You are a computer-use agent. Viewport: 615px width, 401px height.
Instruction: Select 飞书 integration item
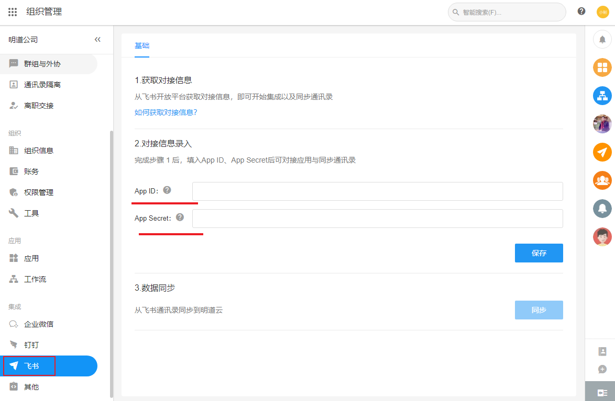(49, 366)
